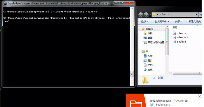Click the payload.ps1 file icon in notification
The width and height of the screenshot is (204, 107).
pos(152,105)
